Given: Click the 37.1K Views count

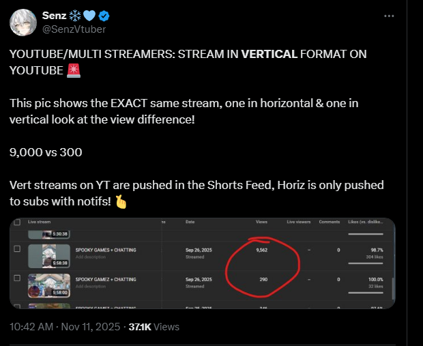Looking at the screenshot, I should [154, 327].
